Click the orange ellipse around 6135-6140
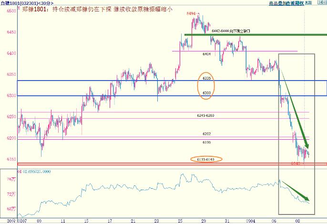Screen dimensions: 327x224 206,159
